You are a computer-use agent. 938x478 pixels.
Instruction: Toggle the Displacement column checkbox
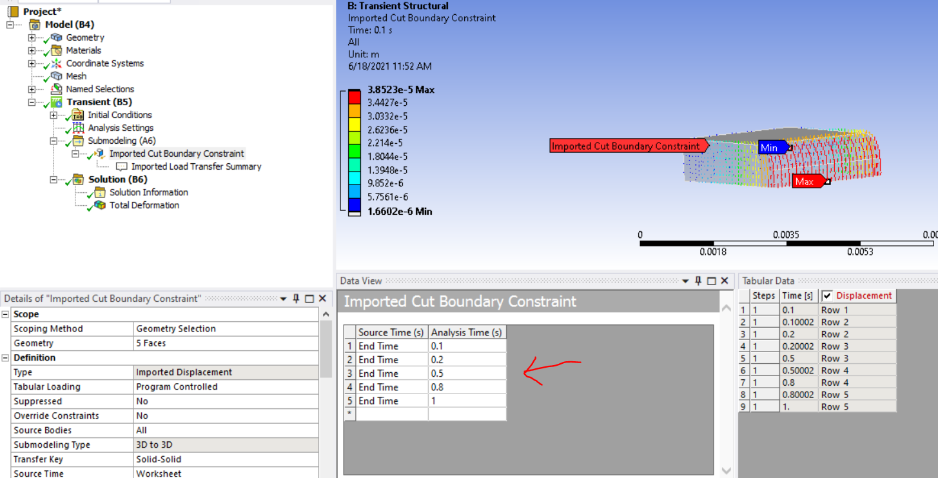tap(827, 296)
